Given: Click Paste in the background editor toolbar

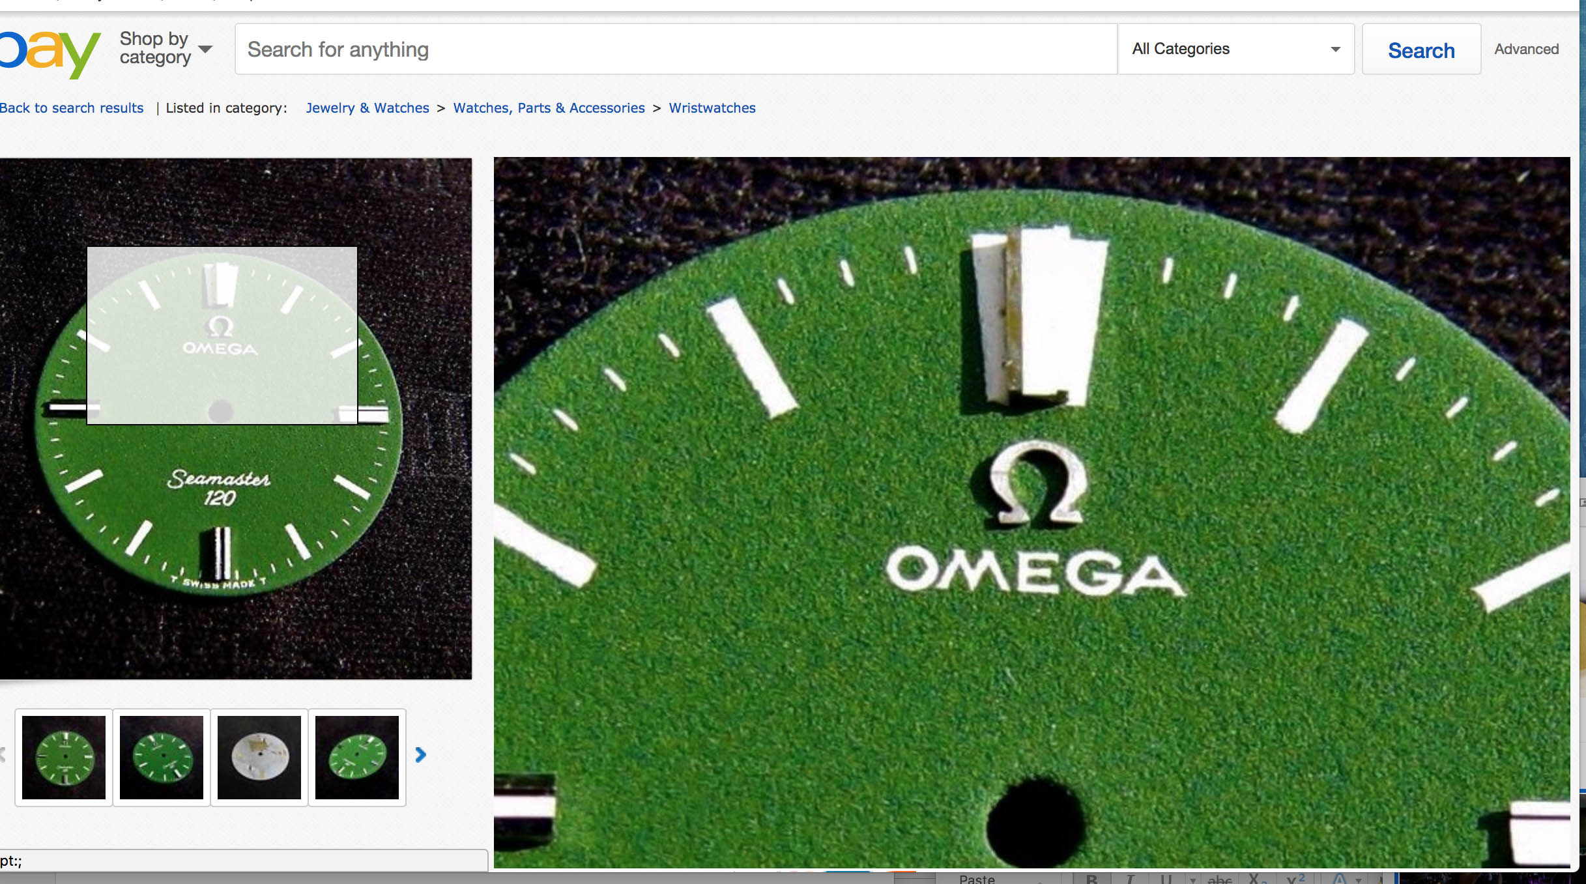Looking at the screenshot, I should coord(977,878).
